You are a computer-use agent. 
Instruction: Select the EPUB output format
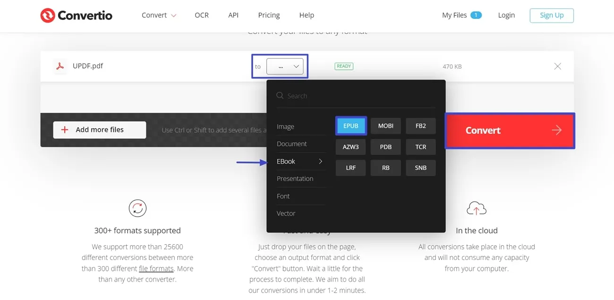coord(350,125)
